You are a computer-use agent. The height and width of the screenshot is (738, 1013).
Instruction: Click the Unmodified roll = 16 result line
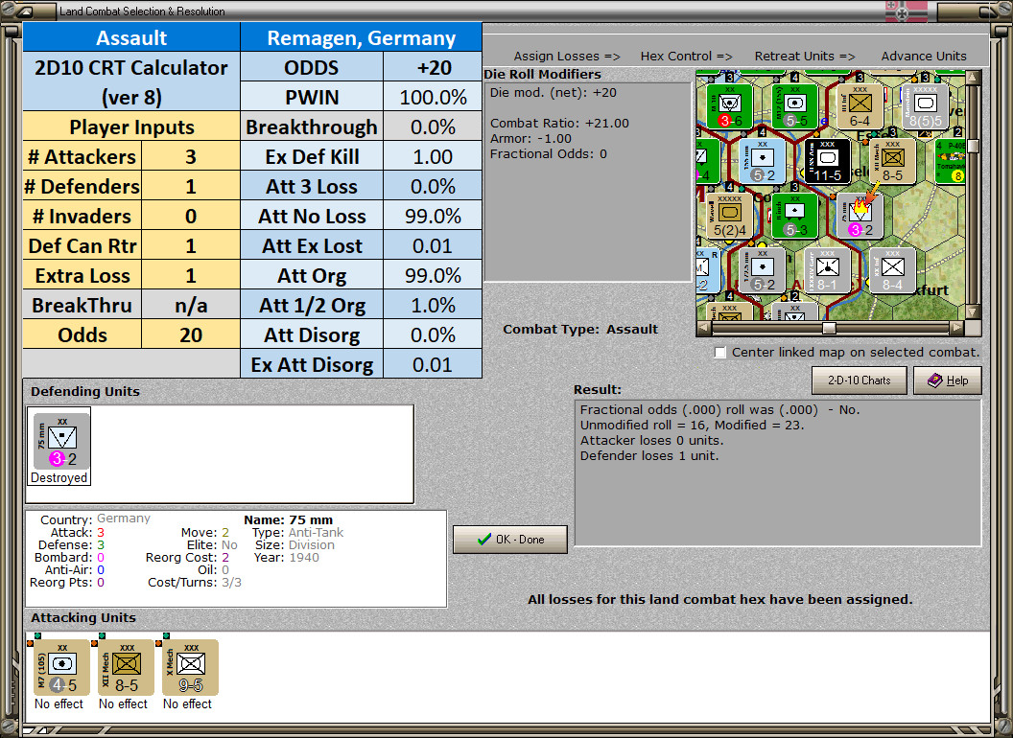point(692,425)
